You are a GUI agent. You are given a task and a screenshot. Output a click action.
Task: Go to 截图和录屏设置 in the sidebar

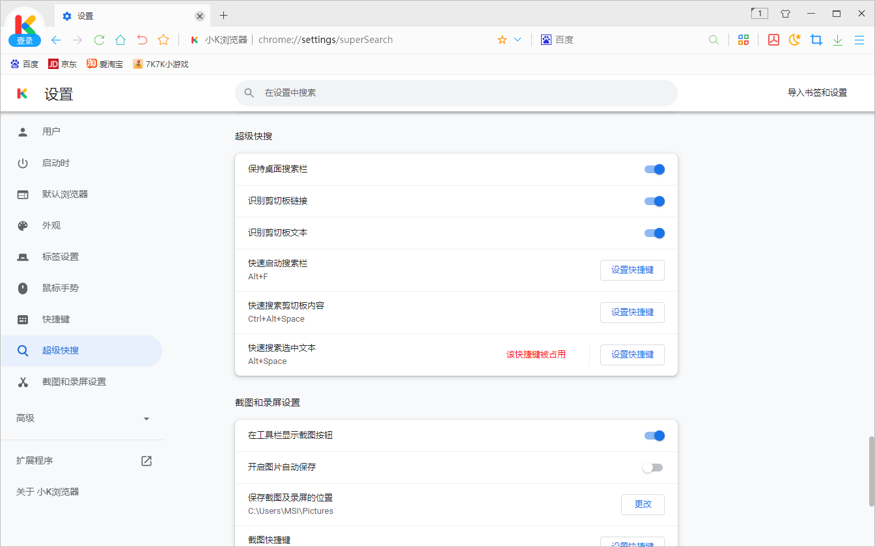click(81, 382)
